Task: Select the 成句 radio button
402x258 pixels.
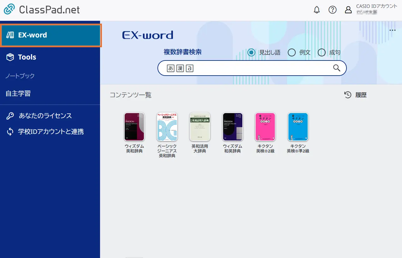Action: pos(322,53)
